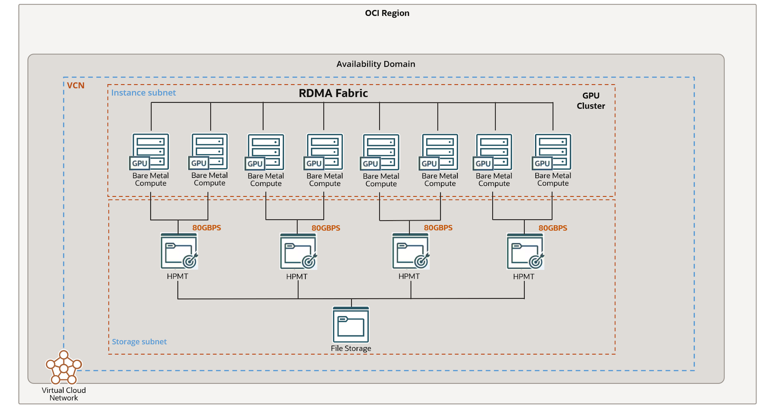Click the 80GBPS label above last HPMT
779x411 pixels.
coord(552,228)
